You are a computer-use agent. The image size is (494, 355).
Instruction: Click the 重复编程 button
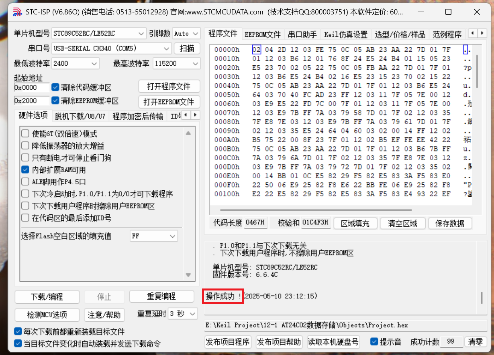click(x=161, y=297)
